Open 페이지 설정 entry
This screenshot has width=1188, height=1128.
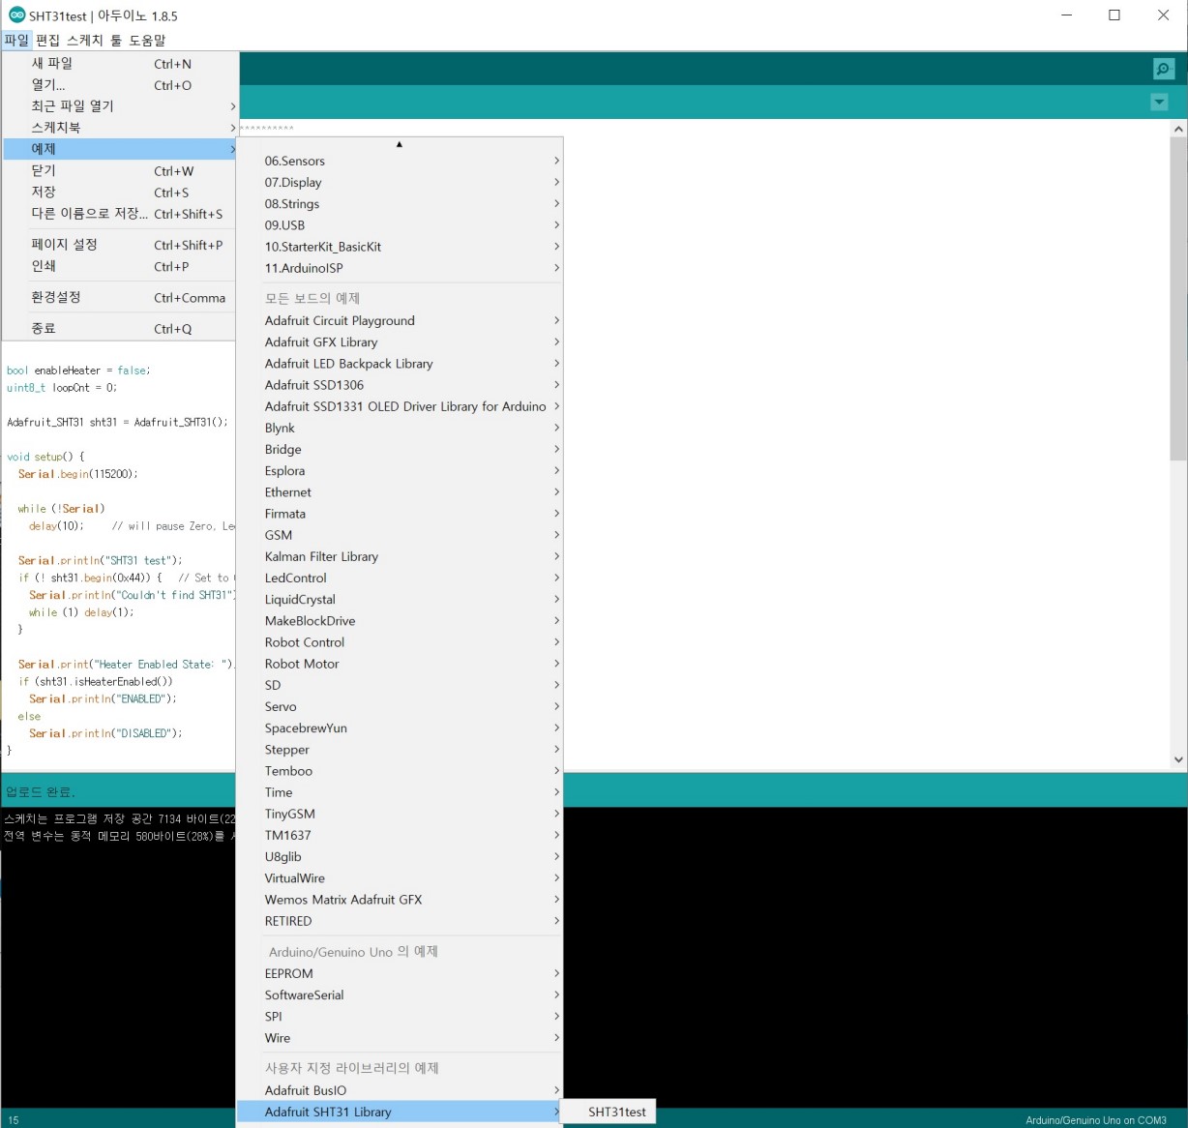(x=120, y=245)
